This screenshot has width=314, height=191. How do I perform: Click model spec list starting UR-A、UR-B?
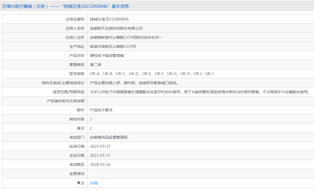coord(152,74)
